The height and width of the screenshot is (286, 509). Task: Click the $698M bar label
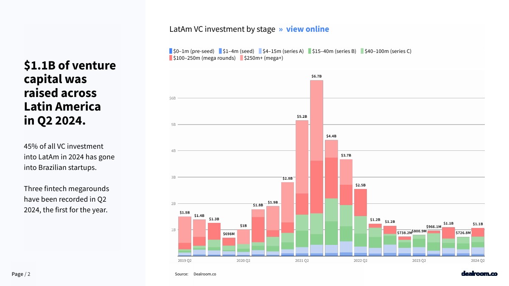229,234
